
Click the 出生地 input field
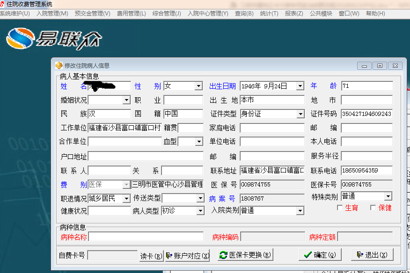coord(272,100)
